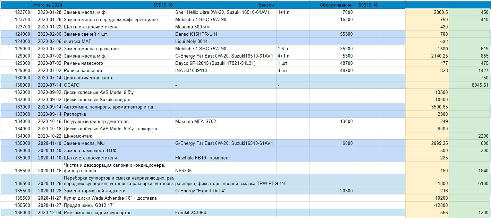Select the cell 'Диски колёсные AVS Model 6 б\у - покарска'
This screenshot has height=218, width=491.
(x=118, y=129)
